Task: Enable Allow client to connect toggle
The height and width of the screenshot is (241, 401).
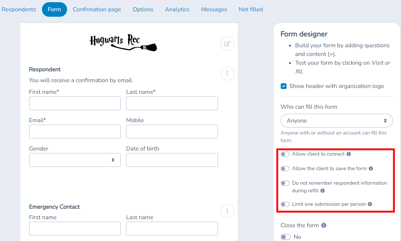Action: [285, 154]
